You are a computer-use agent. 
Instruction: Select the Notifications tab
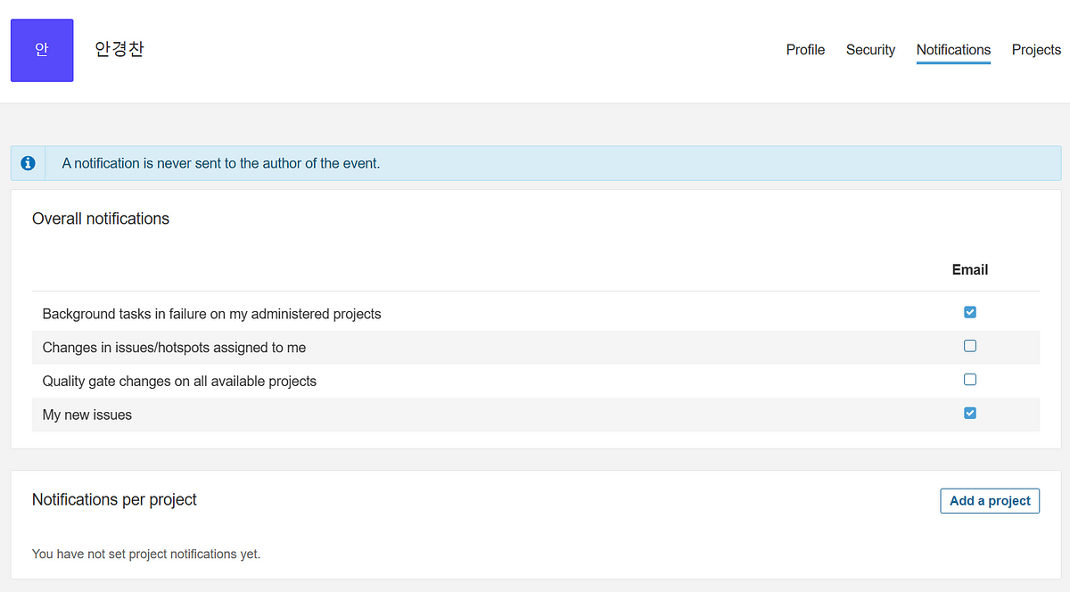click(953, 50)
